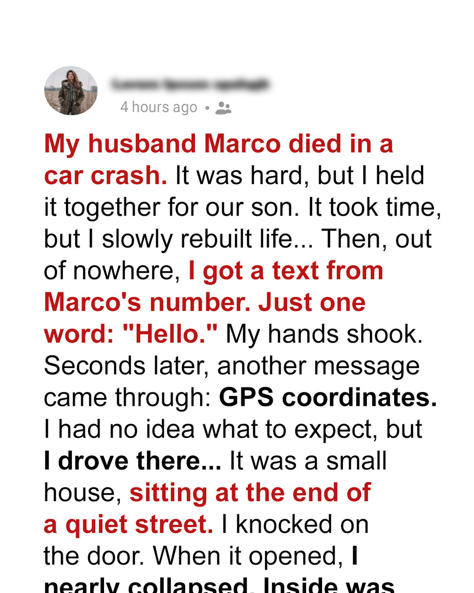Click the "I knocked on" text
This screenshot has height=593, width=474.
(x=295, y=524)
